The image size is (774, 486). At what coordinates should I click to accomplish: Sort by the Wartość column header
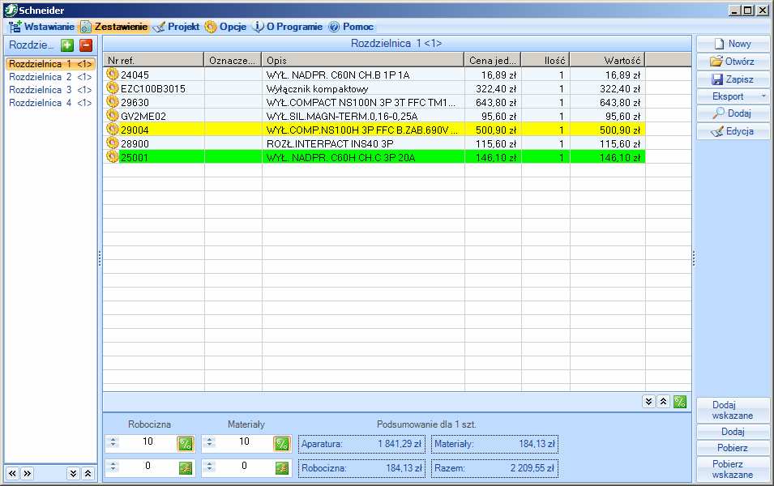point(608,60)
